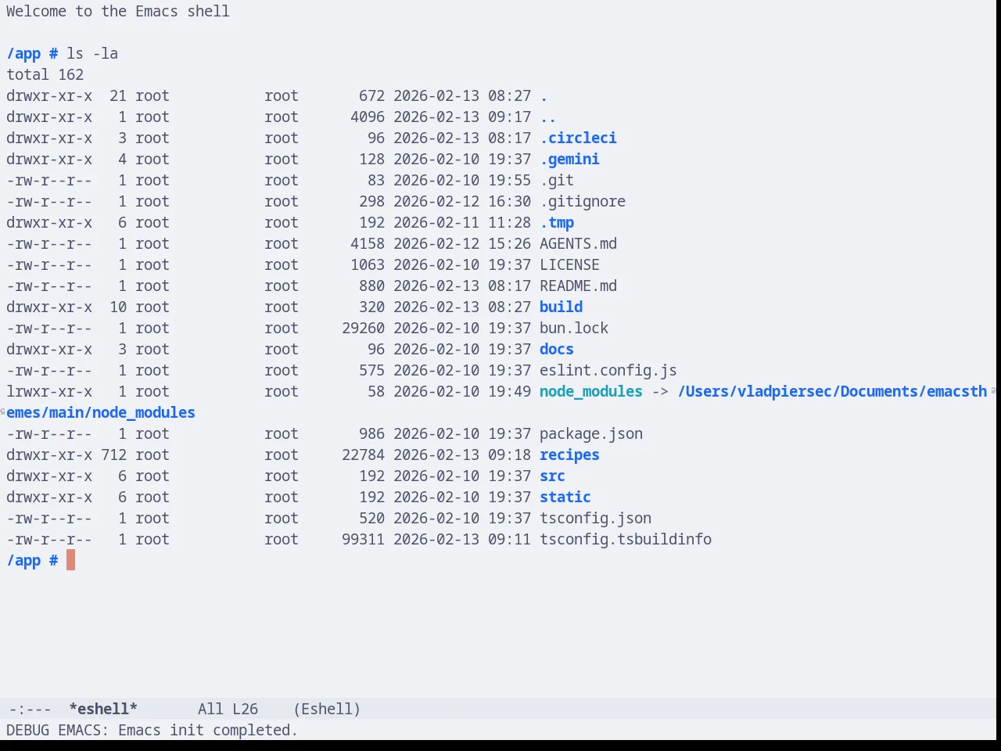The image size is (1001, 751).
Task: Click the timestamp 2026-02-11 11:28
Action: pyautogui.click(x=462, y=222)
